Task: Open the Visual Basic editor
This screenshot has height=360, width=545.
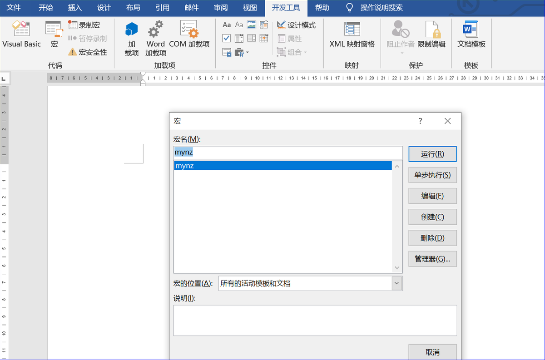Action: pos(21,34)
